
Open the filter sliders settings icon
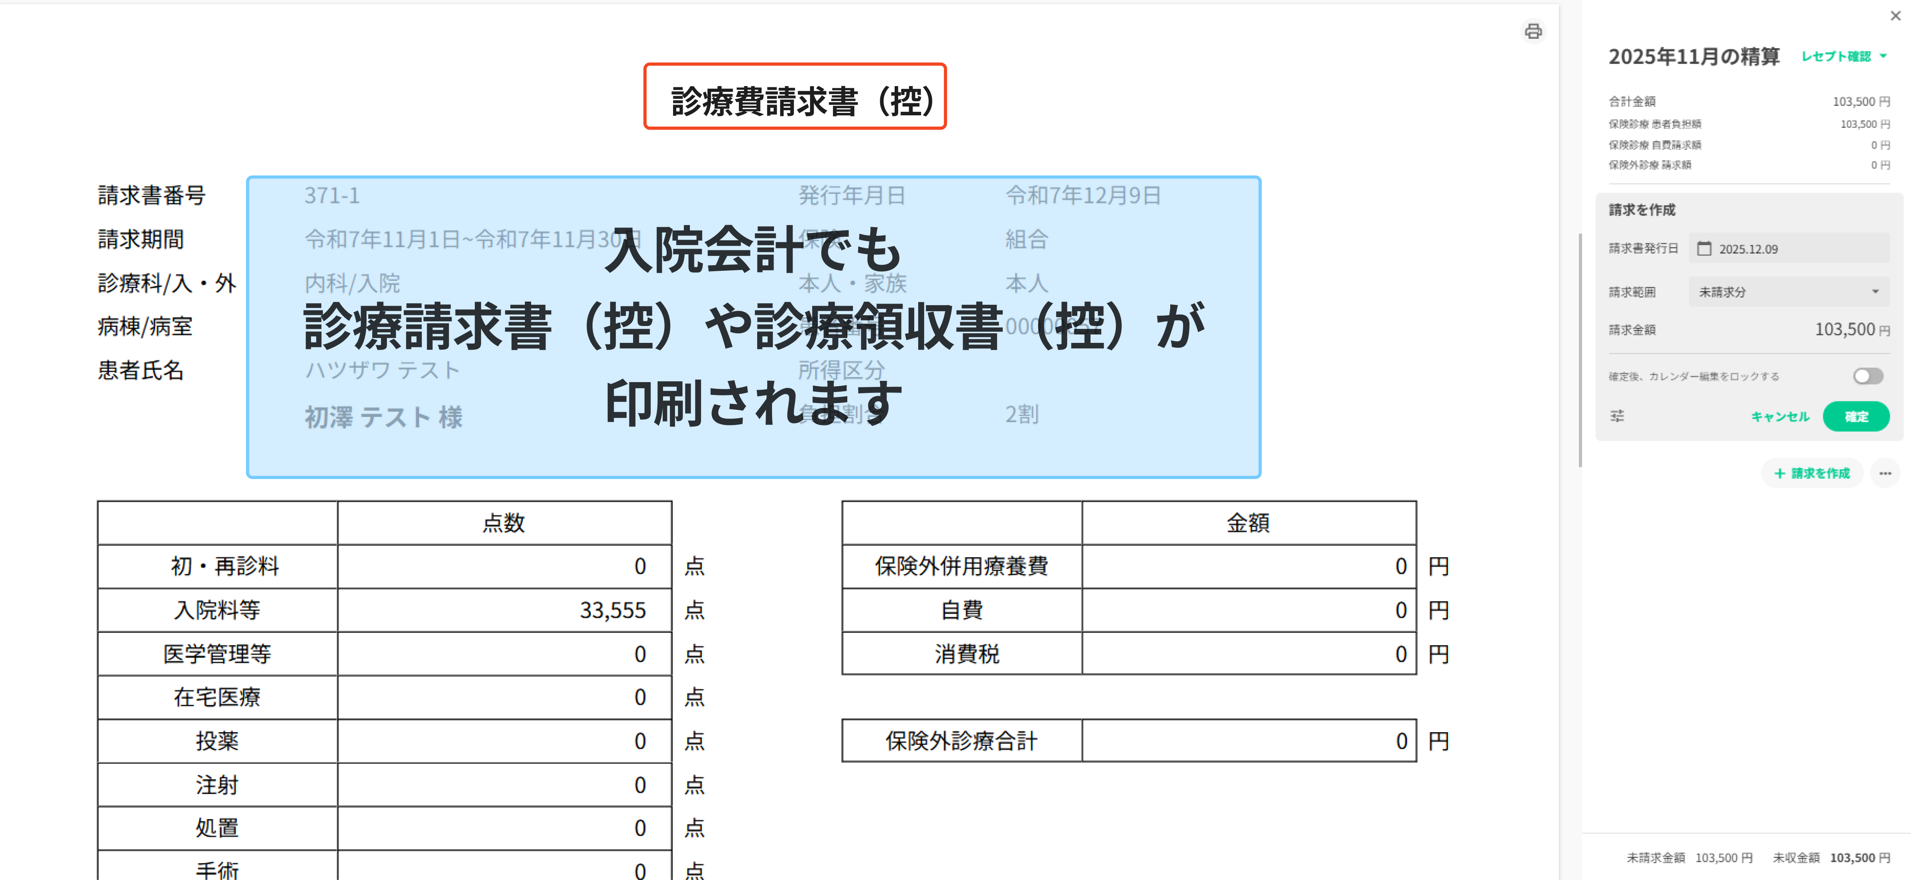tap(1617, 416)
